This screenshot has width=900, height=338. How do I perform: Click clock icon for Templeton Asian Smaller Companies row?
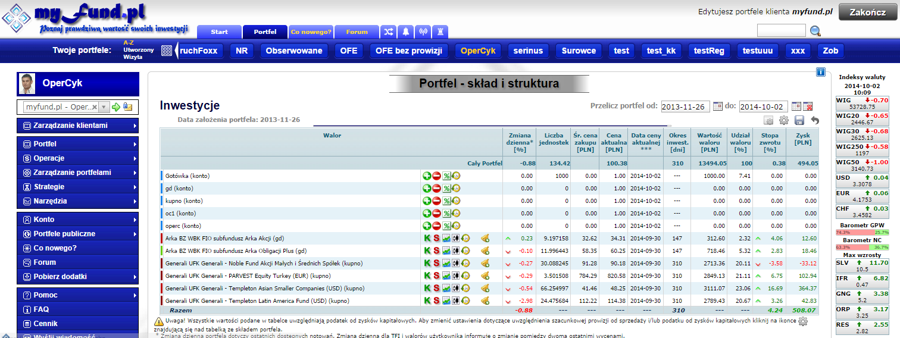point(465,289)
